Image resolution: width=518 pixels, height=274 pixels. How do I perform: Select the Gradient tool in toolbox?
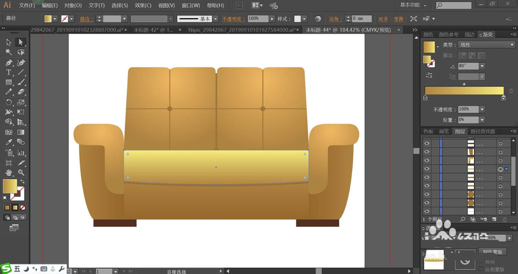21,132
